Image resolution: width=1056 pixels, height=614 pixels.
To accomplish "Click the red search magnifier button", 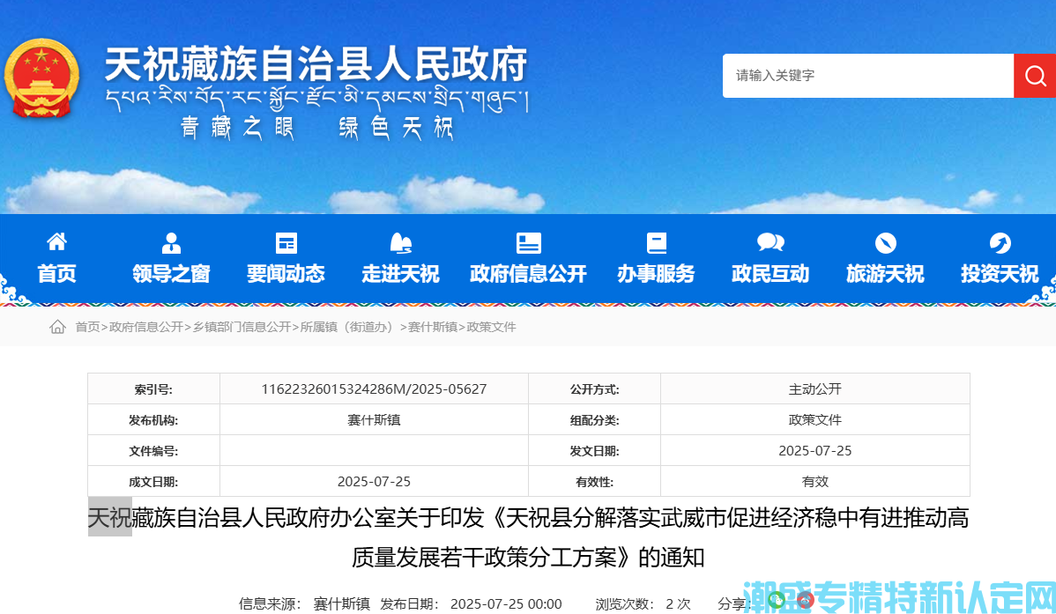I will 1035,76.
